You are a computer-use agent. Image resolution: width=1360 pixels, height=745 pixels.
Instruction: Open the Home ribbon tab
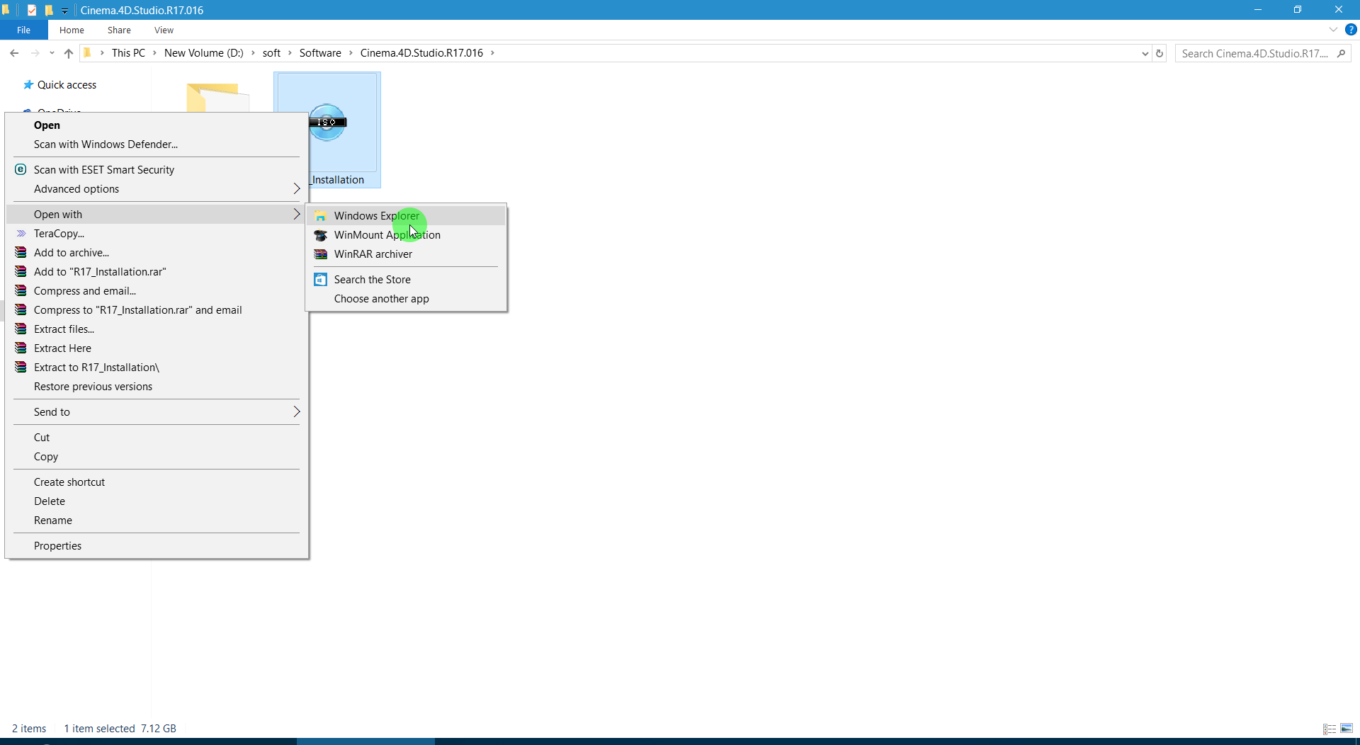point(72,30)
